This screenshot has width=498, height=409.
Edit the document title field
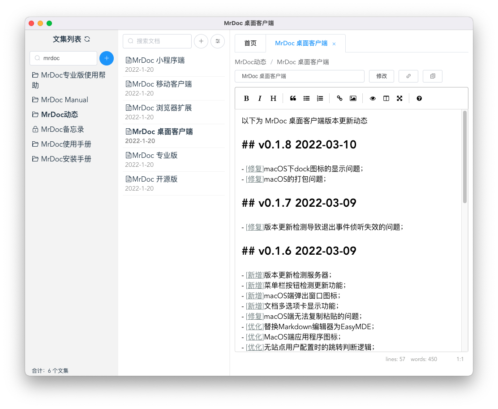point(300,76)
